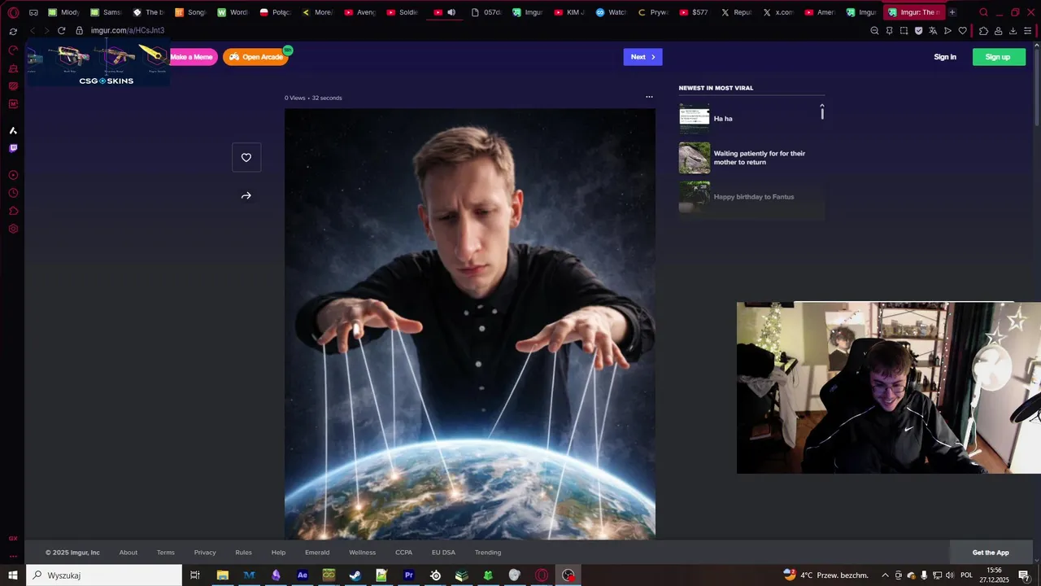Click the Wyszukaj taskbar search box
The width and height of the screenshot is (1041, 586).
(104, 575)
